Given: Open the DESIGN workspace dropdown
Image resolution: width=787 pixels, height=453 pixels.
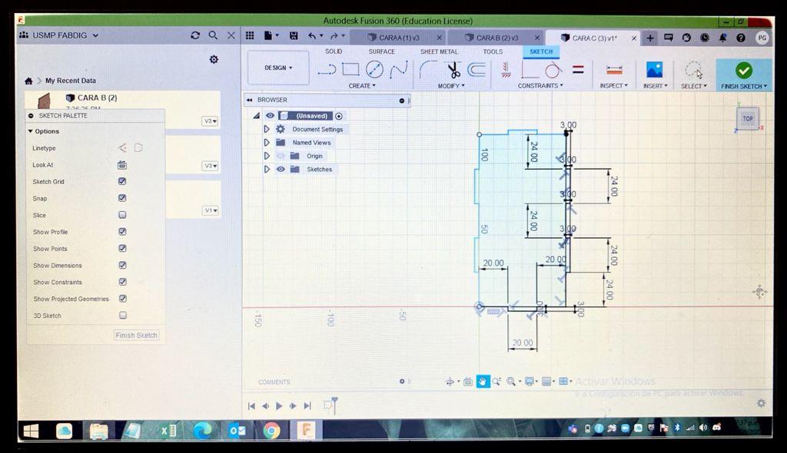Looking at the screenshot, I should [x=278, y=68].
